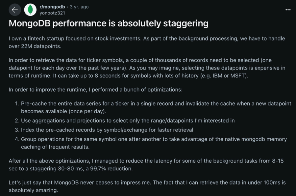Image resolution: width=296 pixels, height=196 pixels.
Task: Open the MongoDB leaf subreddit avatar
Action: tap(30, 10)
